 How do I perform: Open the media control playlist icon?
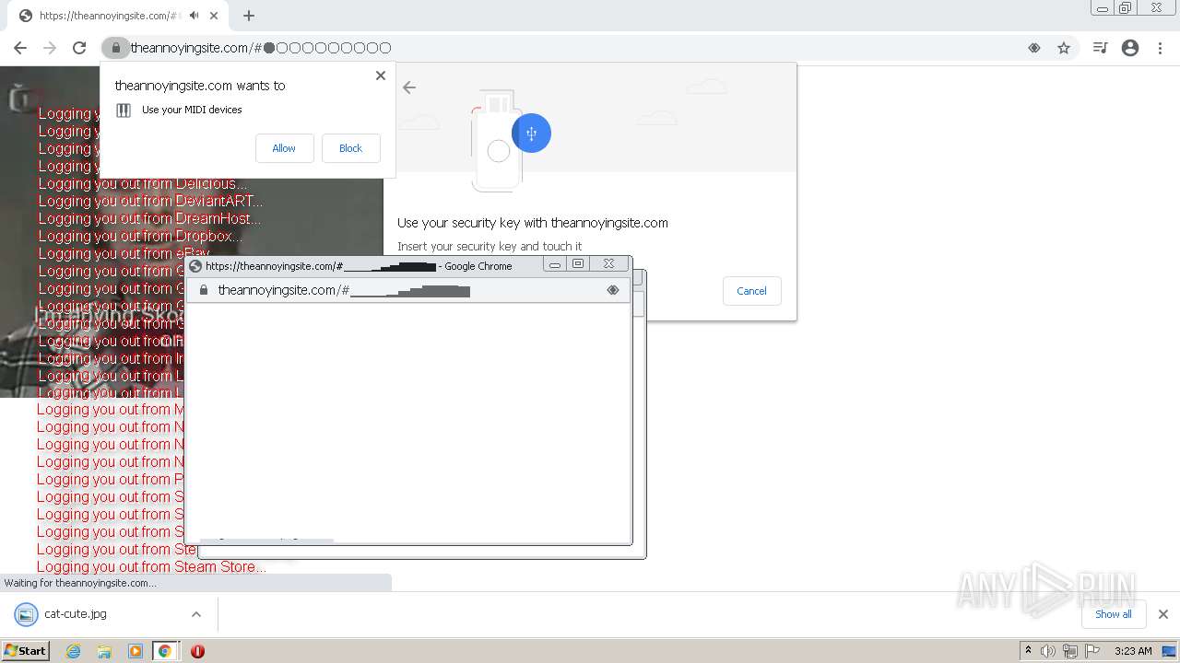(x=1100, y=48)
